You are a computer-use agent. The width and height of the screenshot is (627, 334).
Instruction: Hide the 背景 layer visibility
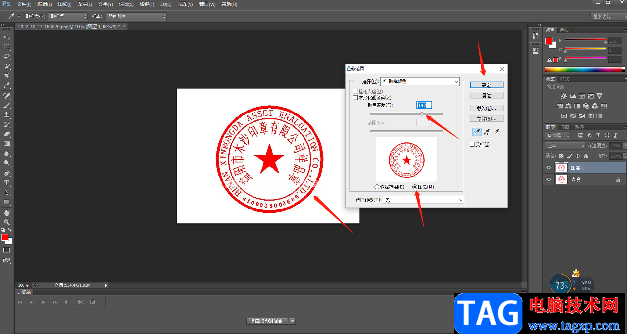(x=549, y=180)
